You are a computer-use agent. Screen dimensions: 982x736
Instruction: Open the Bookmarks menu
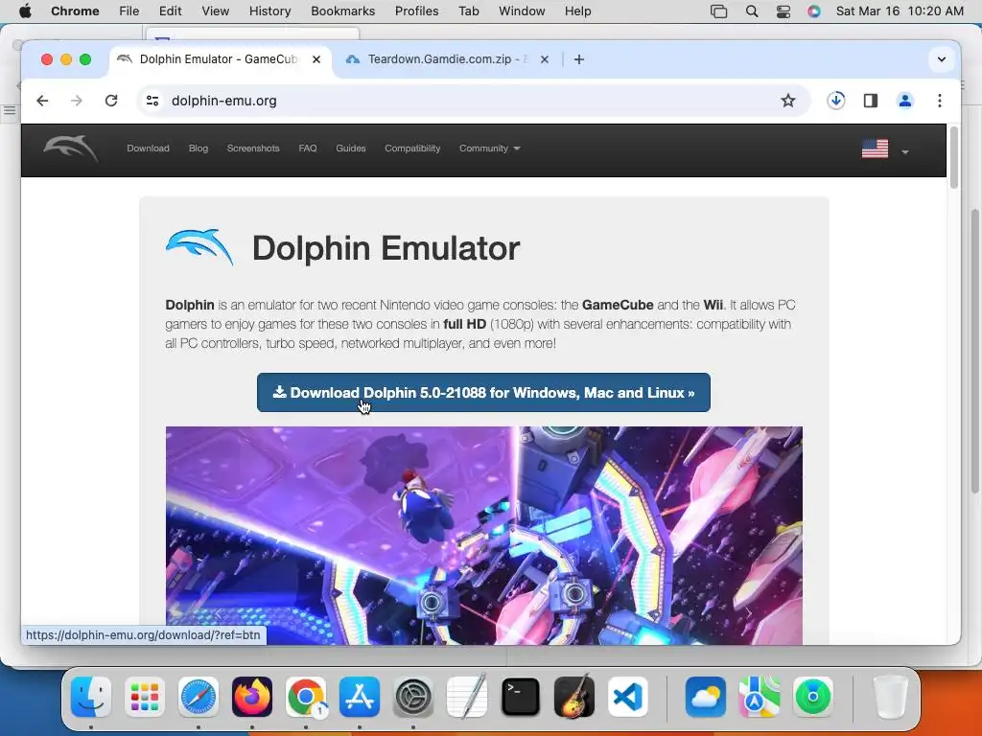point(342,11)
